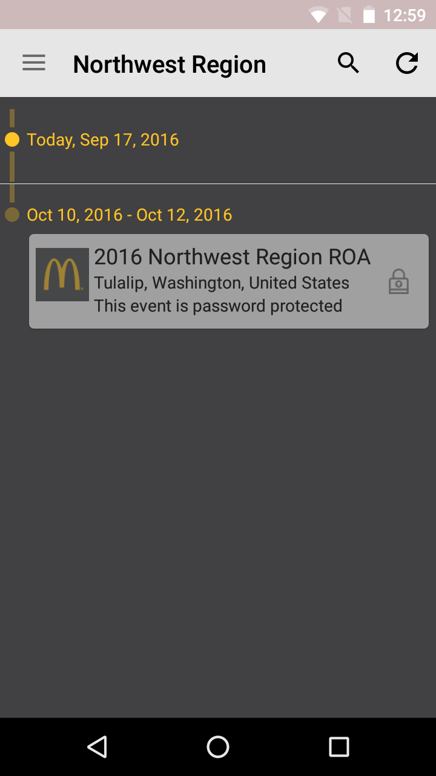Tap the 12:59 clock in status bar
436x776 pixels.
tap(405, 15)
